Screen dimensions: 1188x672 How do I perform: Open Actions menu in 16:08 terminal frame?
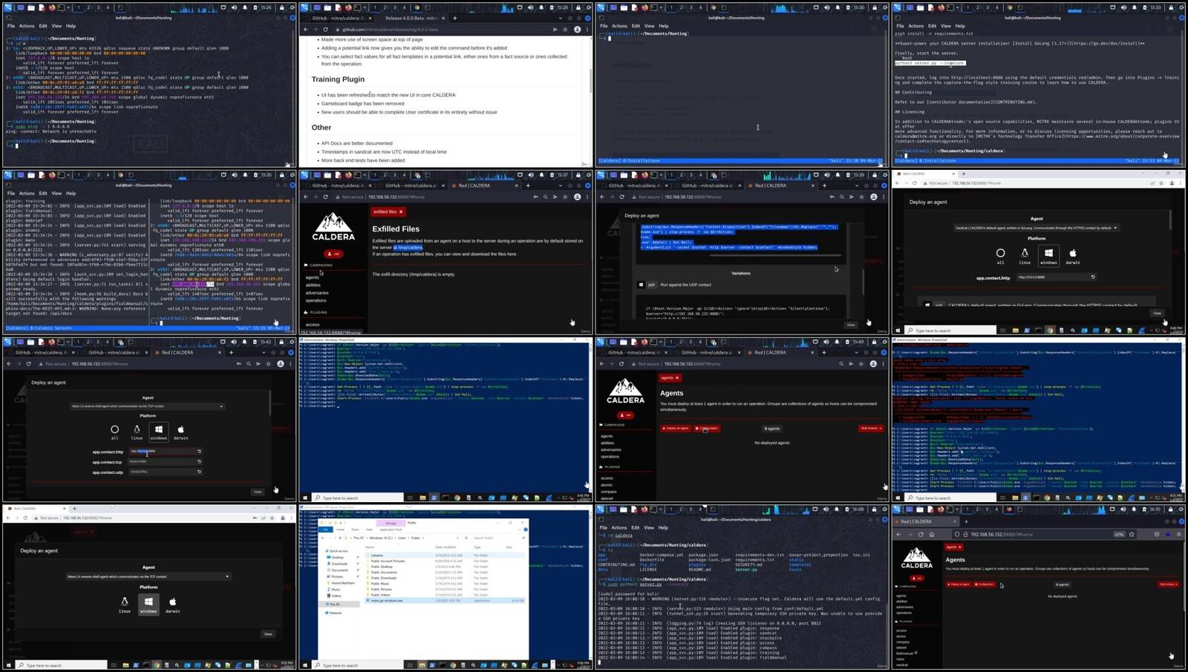(619, 527)
